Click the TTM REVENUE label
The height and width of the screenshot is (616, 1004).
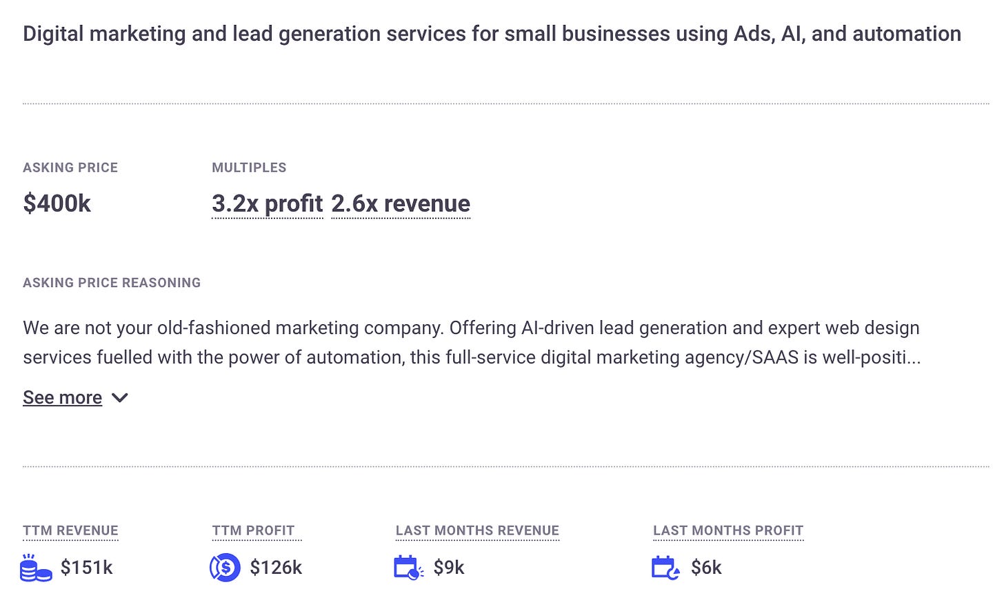pyautogui.click(x=70, y=530)
